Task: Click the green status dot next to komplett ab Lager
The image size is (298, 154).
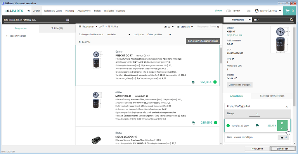Action: tap(228, 126)
